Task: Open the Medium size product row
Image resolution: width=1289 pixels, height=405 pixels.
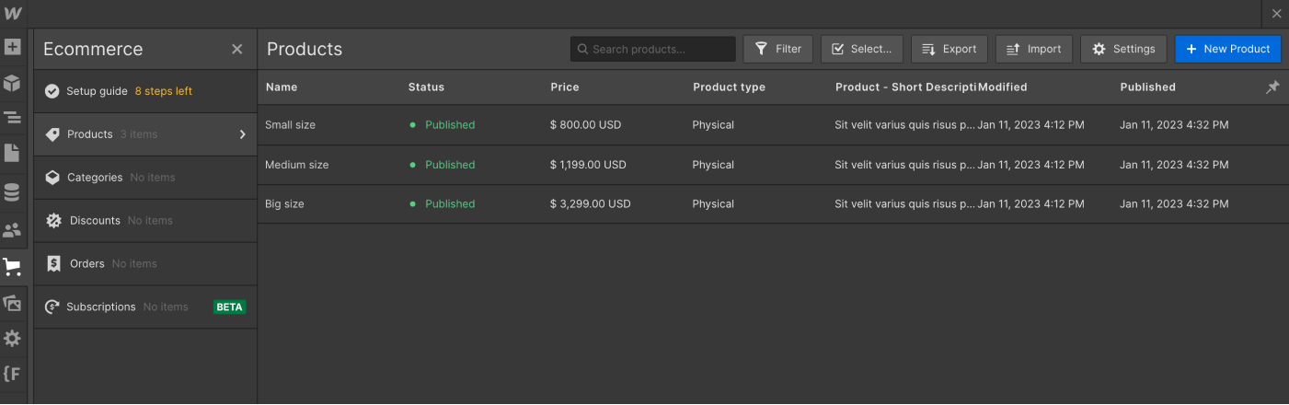Action: (x=296, y=165)
